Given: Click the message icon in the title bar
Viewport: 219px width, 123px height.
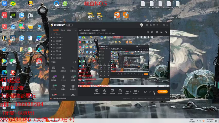Looking at the screenshot, I should (x=147, y=25).
